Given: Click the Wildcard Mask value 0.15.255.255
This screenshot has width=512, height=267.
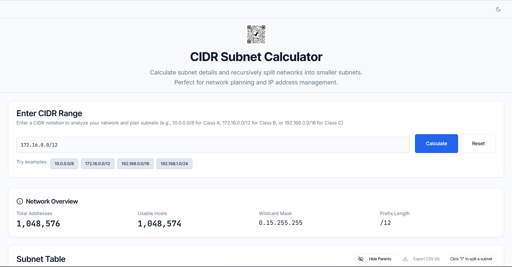Looking at the screenshot, I should click(x=281, y=223).
